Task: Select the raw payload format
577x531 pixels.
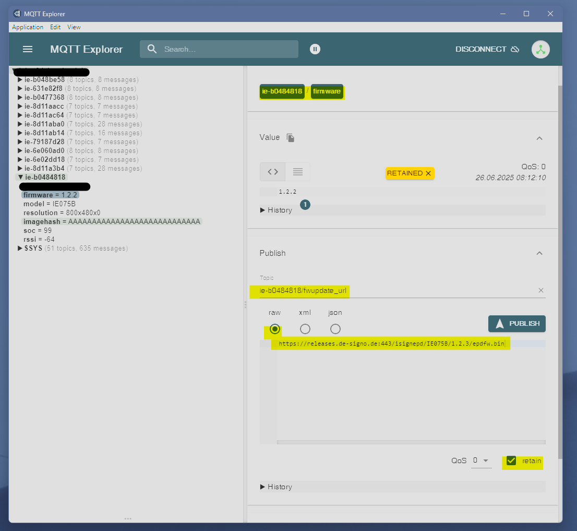Action: [x=275, y=329]
